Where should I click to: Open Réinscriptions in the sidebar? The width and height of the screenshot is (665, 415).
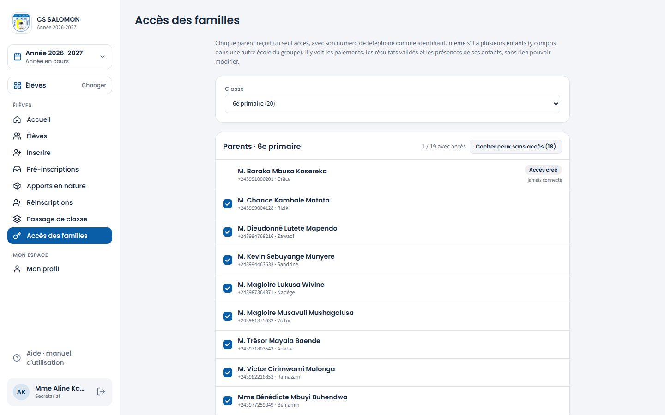coord(60,202)
